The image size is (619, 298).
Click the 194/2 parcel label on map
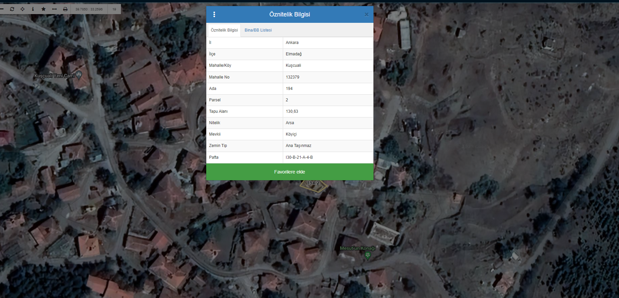[x=313, y=183]
